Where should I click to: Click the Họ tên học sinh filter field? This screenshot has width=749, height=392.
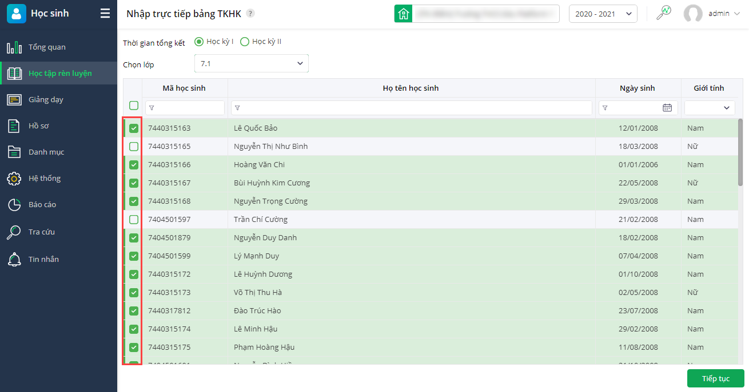(x=412, y=108)
